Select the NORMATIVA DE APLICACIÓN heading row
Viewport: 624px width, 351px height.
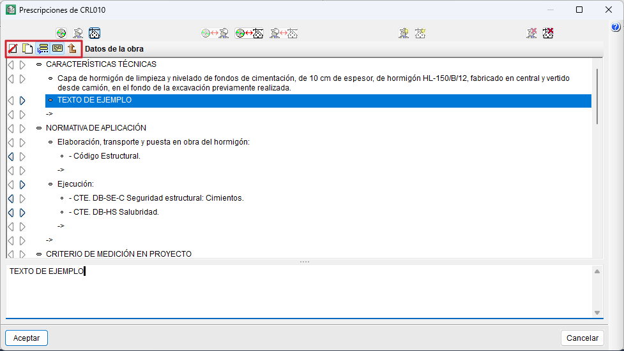pos(96,128)
